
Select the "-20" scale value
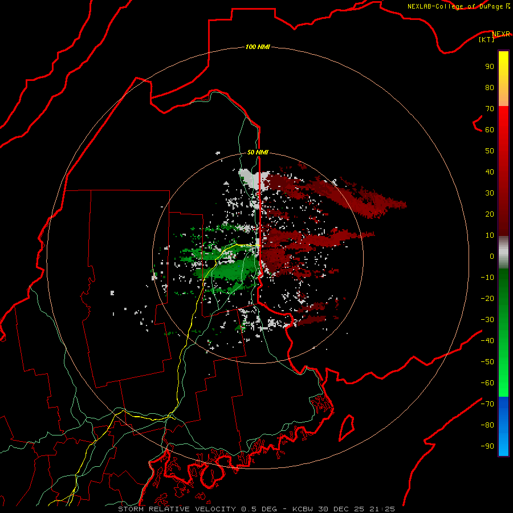(487, 299)
